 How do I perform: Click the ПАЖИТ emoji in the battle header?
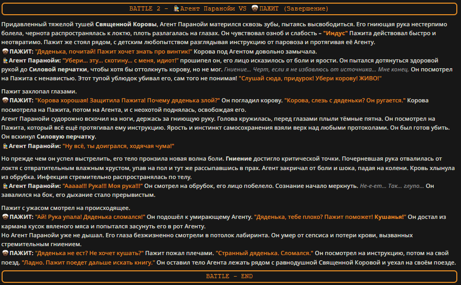[255, 8]
